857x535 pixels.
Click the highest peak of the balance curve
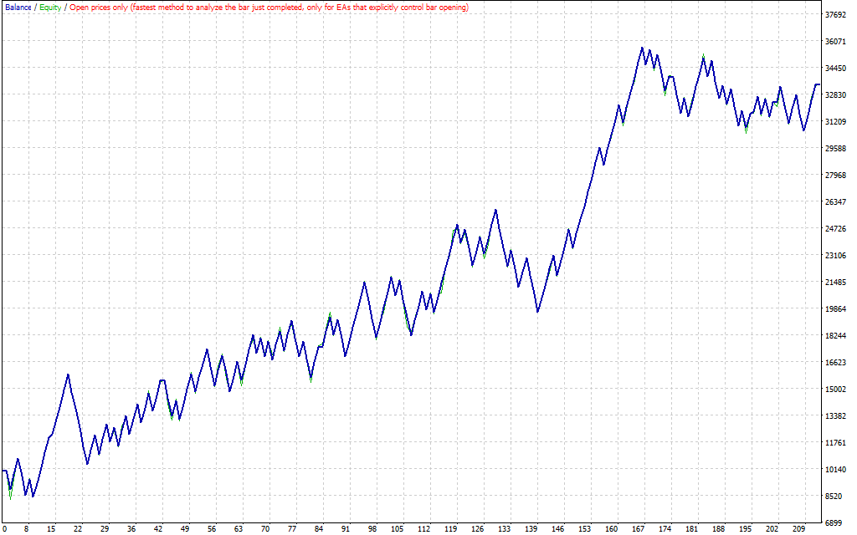(642, 48)
